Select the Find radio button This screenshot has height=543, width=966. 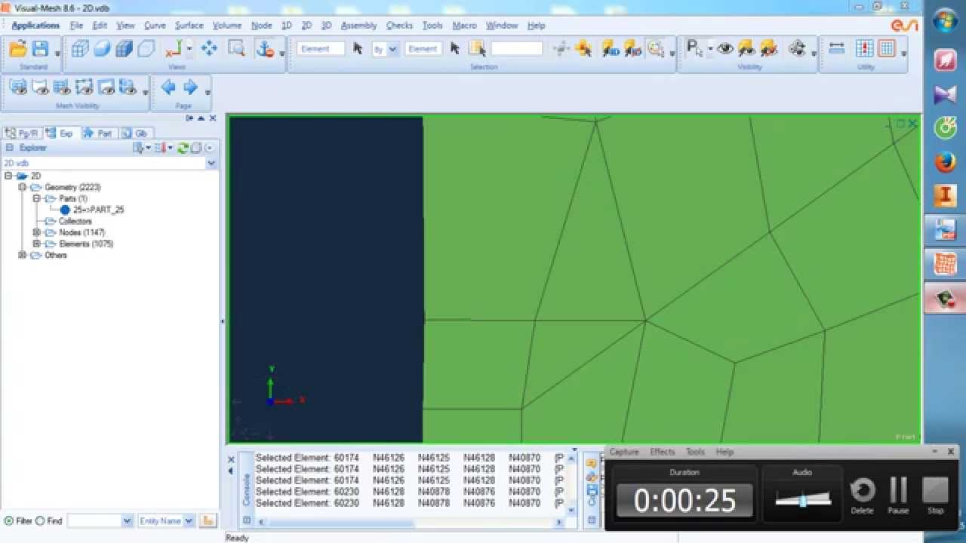tap(40, 520)
